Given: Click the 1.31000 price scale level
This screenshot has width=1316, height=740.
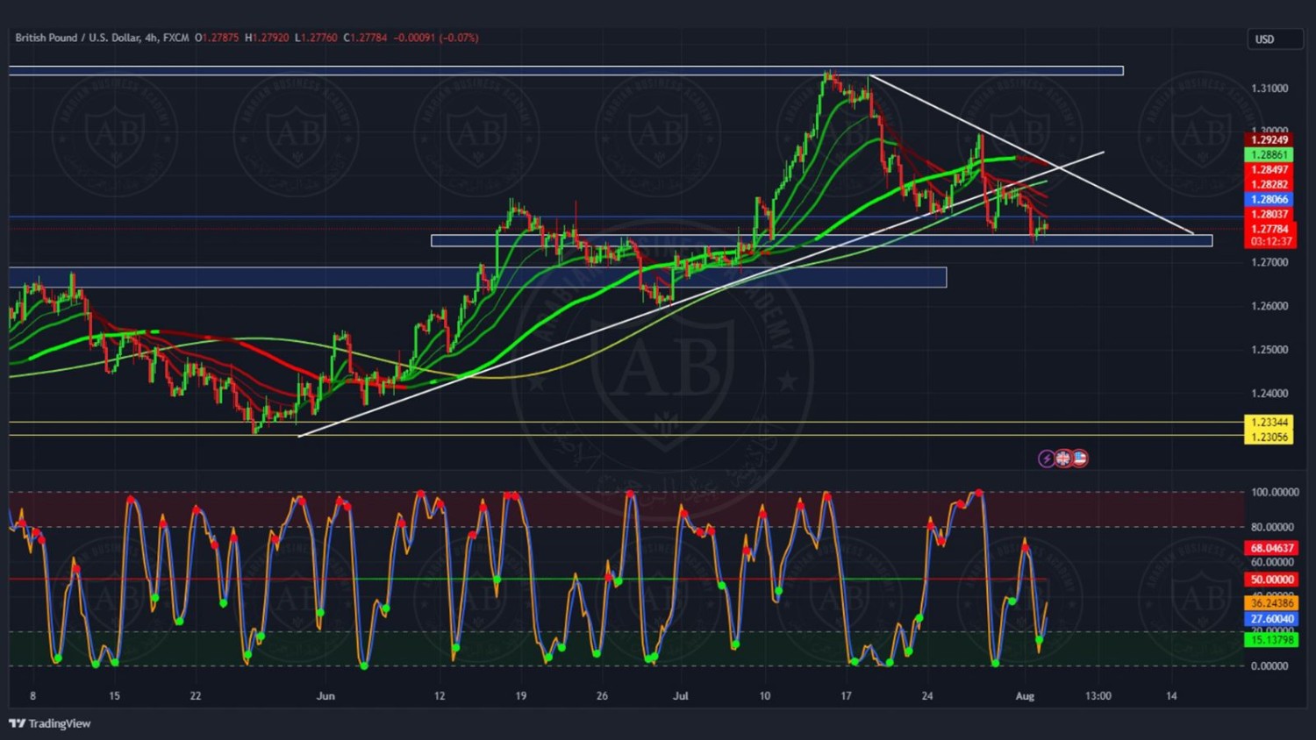Looking at the screenshot, I should click(x=1270, y=89).
